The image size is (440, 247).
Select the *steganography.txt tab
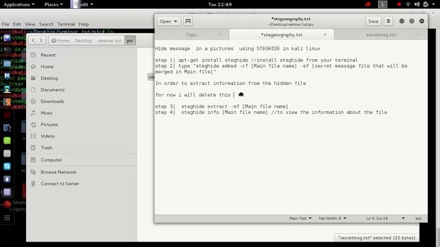coord(281,35)
